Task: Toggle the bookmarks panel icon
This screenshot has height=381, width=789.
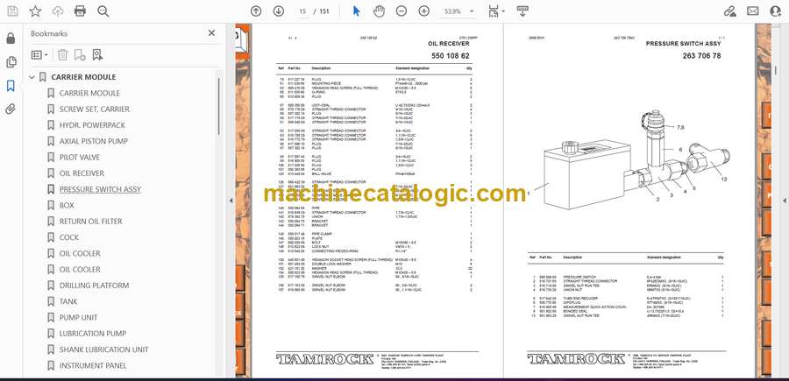Action: click(11, 86)
